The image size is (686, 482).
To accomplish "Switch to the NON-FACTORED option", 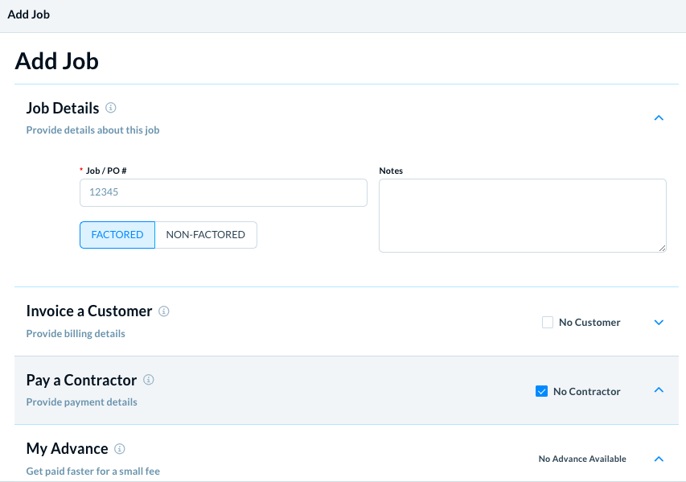I will point(206,235).
